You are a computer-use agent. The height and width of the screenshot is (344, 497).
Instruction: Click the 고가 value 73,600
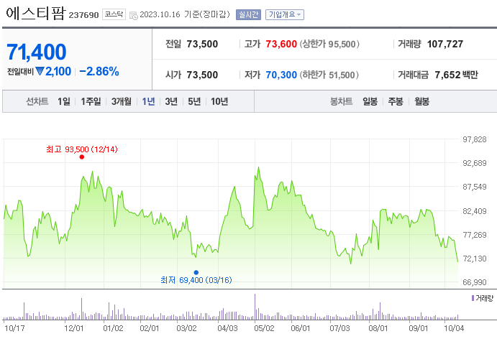281,44
